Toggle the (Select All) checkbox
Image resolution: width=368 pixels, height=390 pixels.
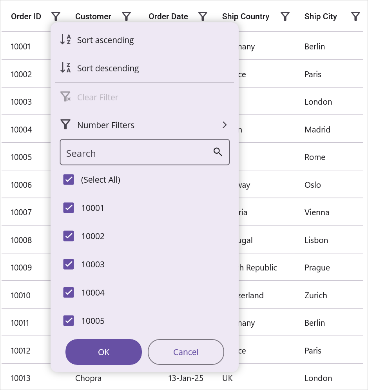(69, 180)
